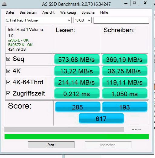This screenshot has height=158, width=155.
Task: Click the Score label
Action: click(x=20, y=106)
